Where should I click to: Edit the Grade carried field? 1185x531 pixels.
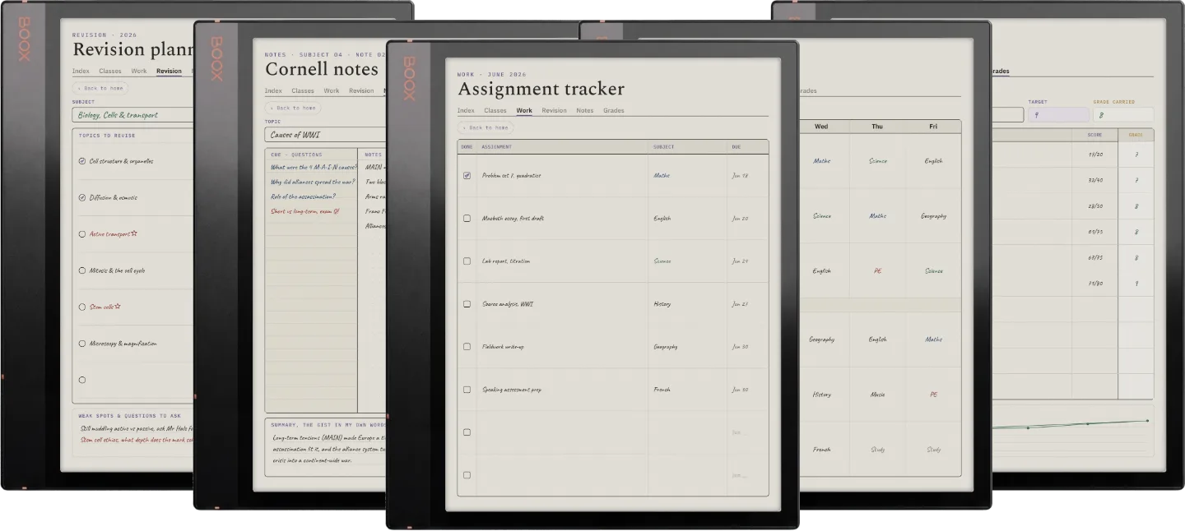pyautogui.click(x=1123, y=115)
